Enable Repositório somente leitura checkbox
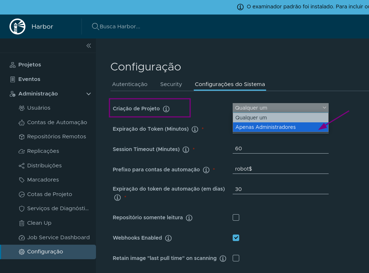The width and height of the screenshot is (369, 273). 236,217
